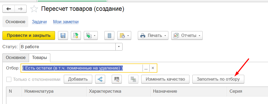This screenshot has width=268, height=104.
Task: Open the Мои заметки link
Action: coord(66,22)
